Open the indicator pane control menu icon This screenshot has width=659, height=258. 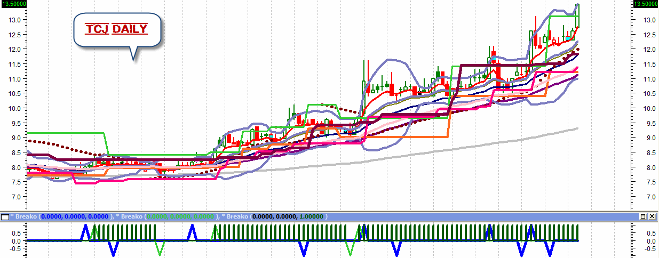pos(5,217)
